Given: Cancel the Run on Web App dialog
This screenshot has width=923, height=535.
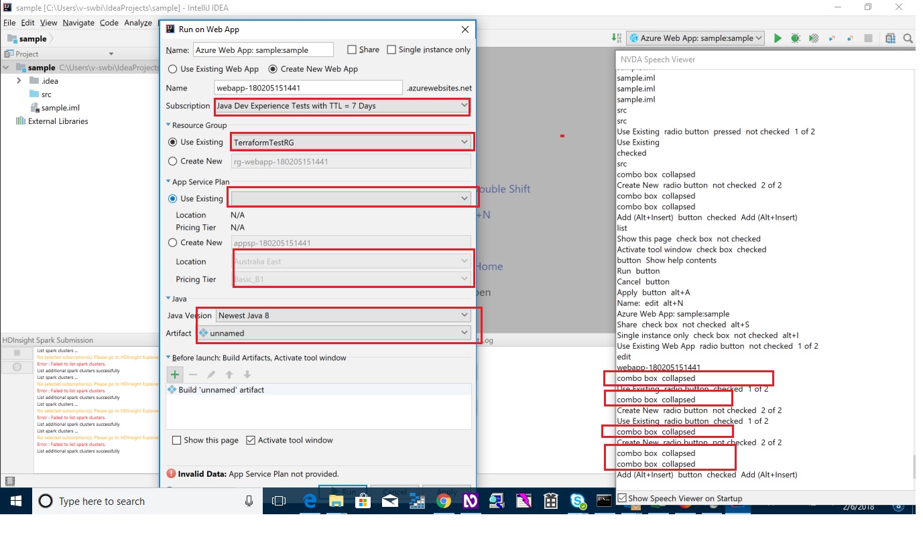Looking at the screenshot, I should [x=395, y=491].
